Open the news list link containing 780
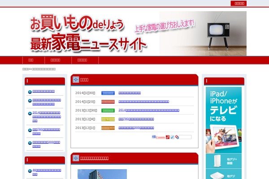Image resolution: width=269 pixels, height=179 pixels. pyautogui.click(x=136, y=119)
